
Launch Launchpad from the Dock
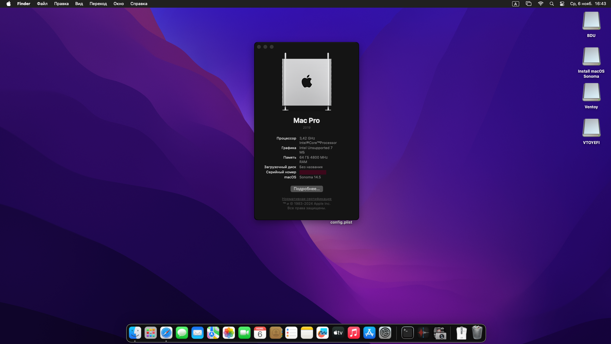pyautogui.click(x=151, y=333)
